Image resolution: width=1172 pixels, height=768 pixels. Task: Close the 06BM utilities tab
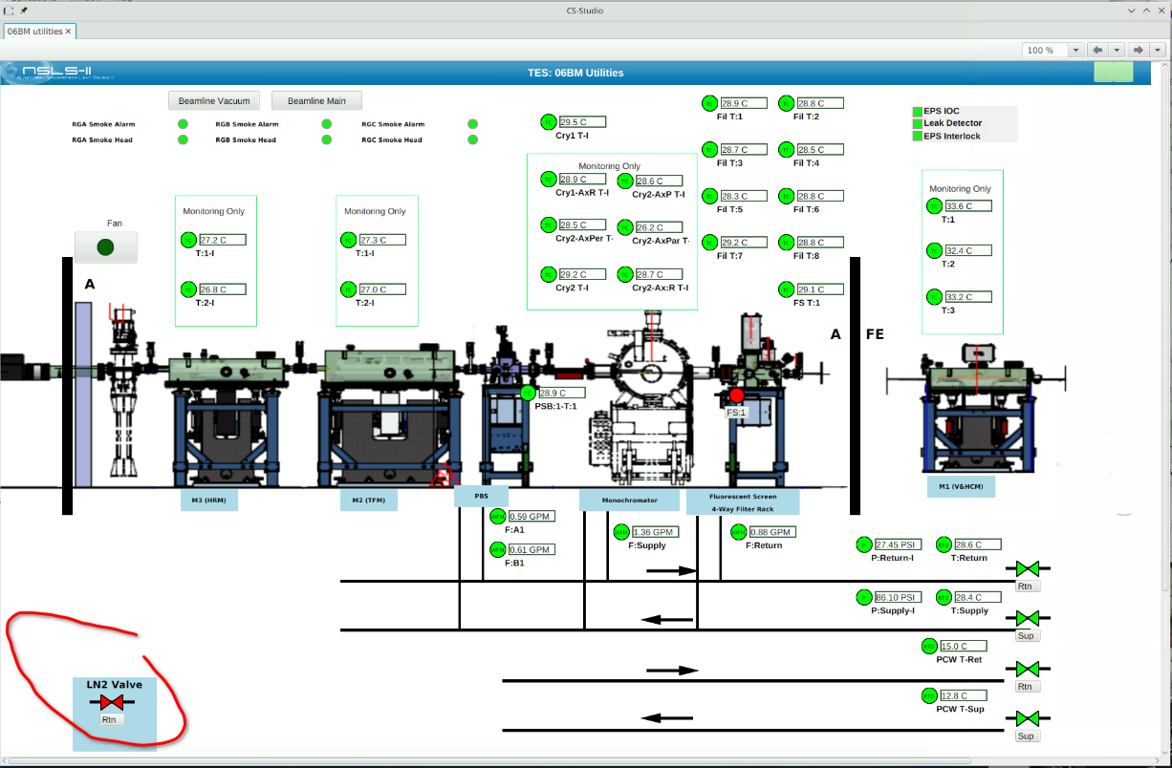(x=69, y=32)
